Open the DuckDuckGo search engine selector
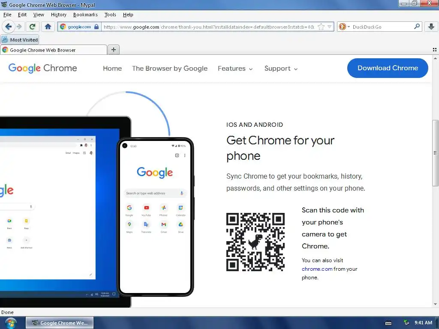 click(344, 27)
